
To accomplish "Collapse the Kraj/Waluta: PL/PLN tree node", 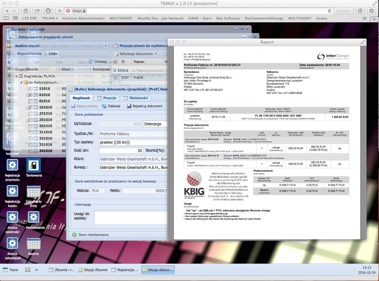I will (x=16, y=76).
